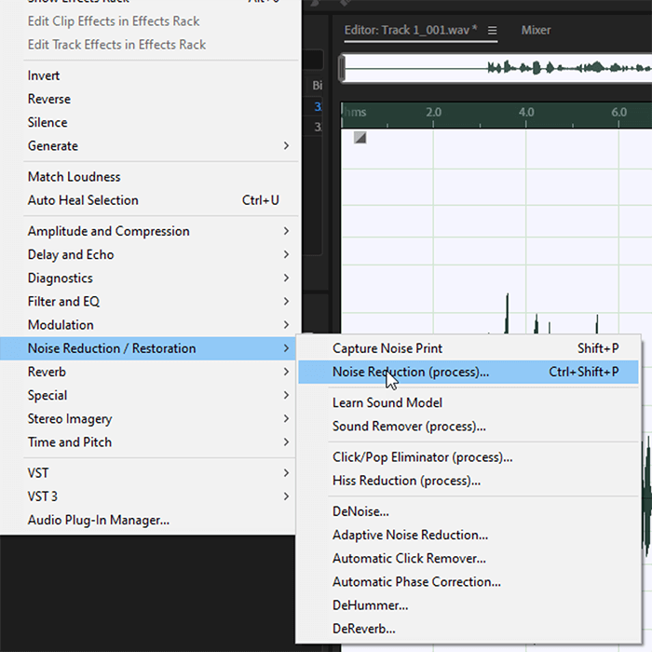Image resolution: width=652 pixels, height=652 pixels.
Task: Open the Time and Pitch submenu
Action: [x=70, y=442]
